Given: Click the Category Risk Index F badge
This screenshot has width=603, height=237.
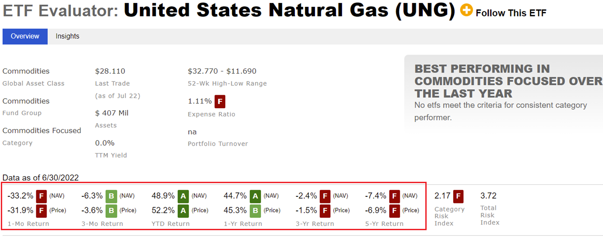Looking at the screenshot, I should click(458, 196).
